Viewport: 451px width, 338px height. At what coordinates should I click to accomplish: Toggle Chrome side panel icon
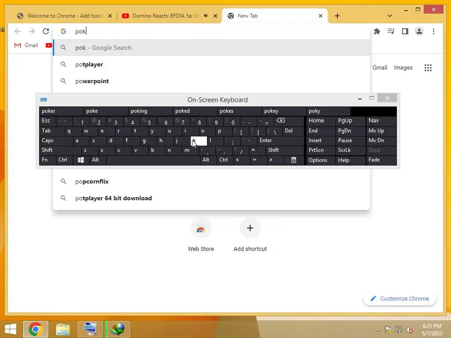coord(405,31)
